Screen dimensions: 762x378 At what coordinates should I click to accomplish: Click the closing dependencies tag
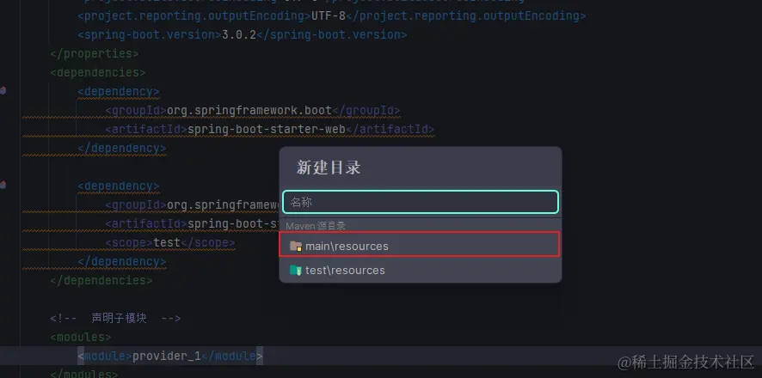(101, 280)
